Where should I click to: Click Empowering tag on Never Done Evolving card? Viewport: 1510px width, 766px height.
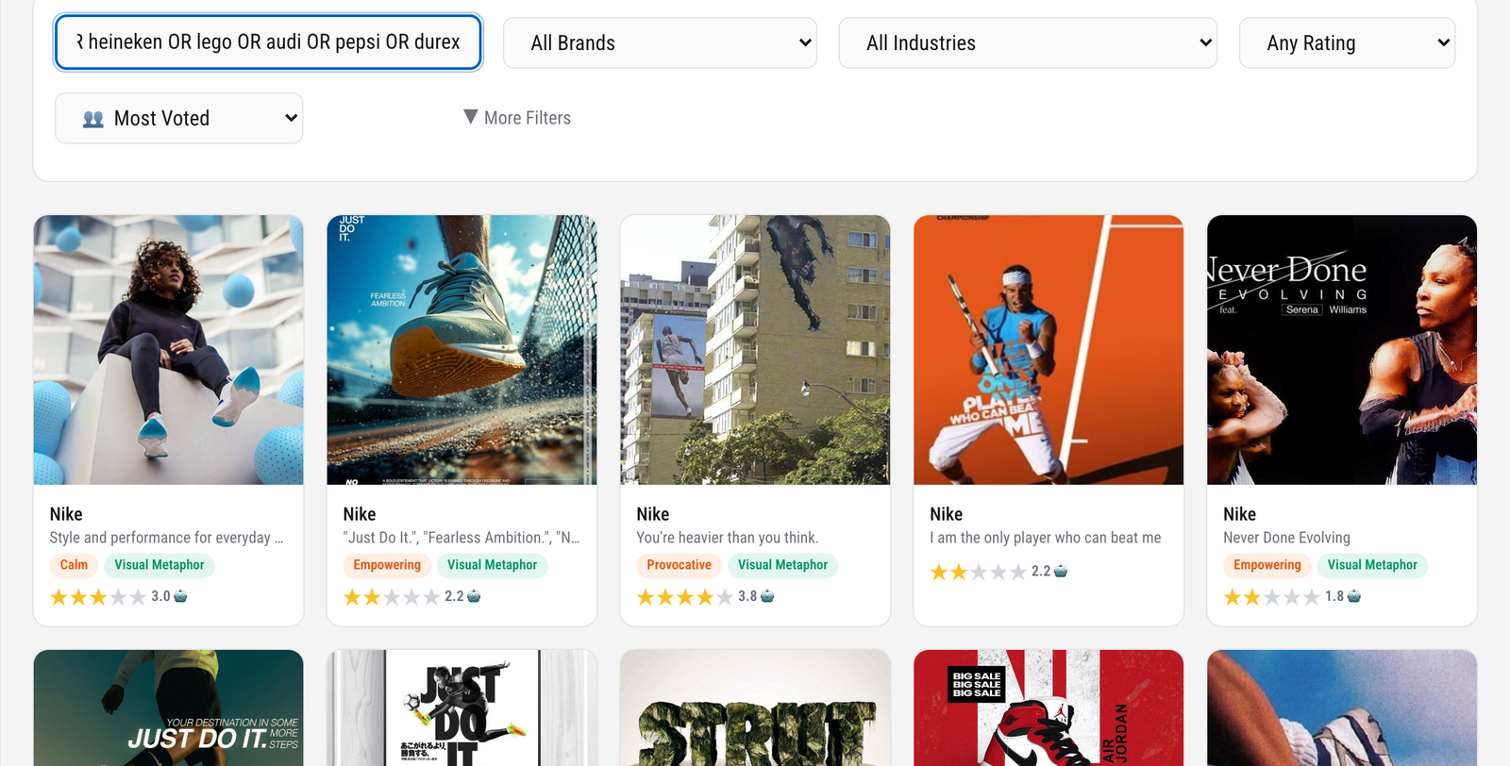click(x=1267, y=565)
